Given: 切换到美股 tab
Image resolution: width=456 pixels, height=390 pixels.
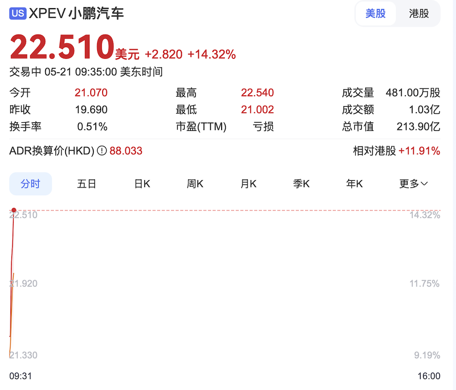Looking at the screenshot, I should tap(376, 14).
